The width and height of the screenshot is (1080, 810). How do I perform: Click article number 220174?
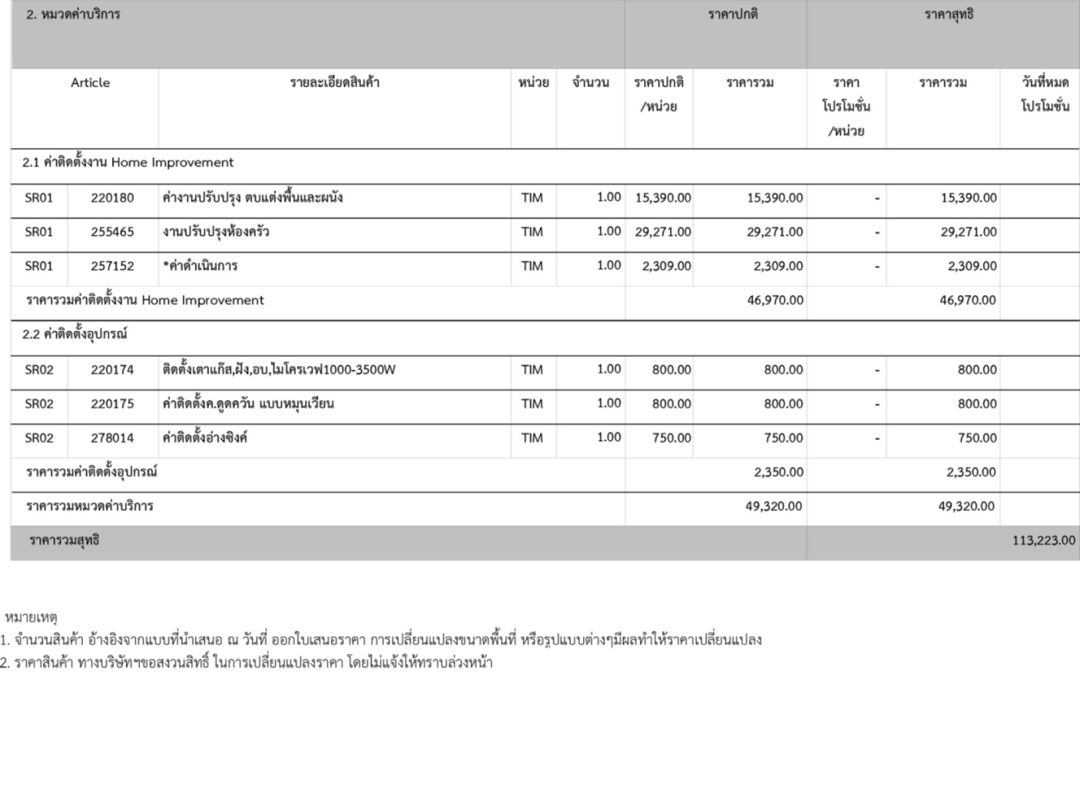tap(112, 370)
